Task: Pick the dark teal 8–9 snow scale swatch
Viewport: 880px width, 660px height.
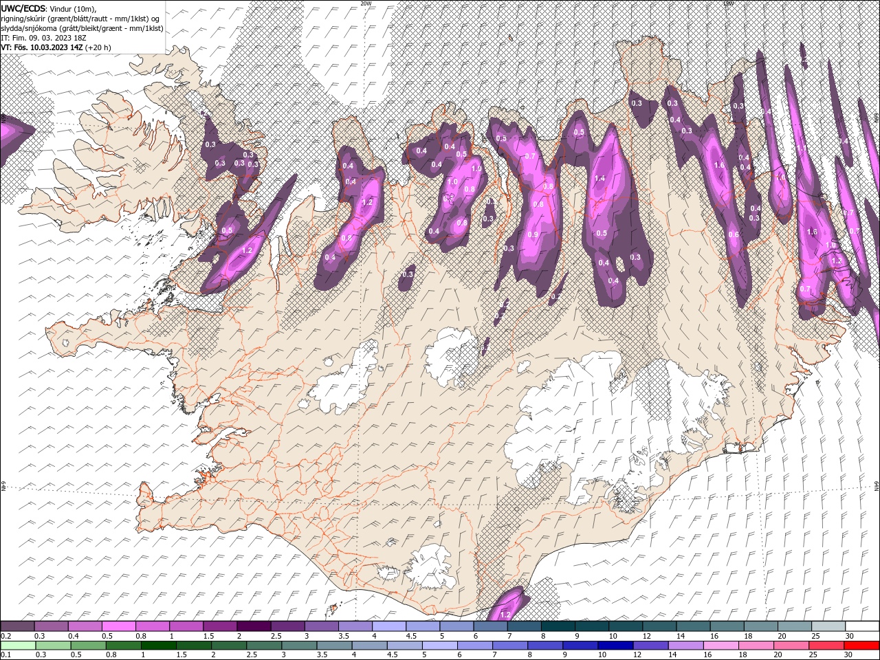Action: pyautogui.click(x=557, y=626)
